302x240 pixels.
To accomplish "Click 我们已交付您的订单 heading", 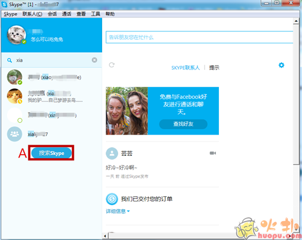I will 147,199.
